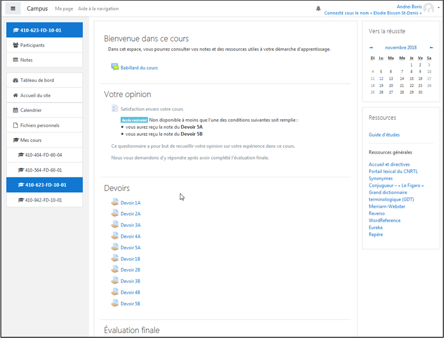444x338 pixels.
Task: Open Aide à la navigation menu
Action: tap(98, 9)
